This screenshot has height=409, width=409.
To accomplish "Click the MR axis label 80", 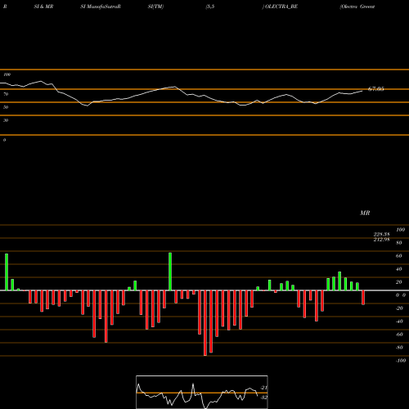I will (399, 243).
